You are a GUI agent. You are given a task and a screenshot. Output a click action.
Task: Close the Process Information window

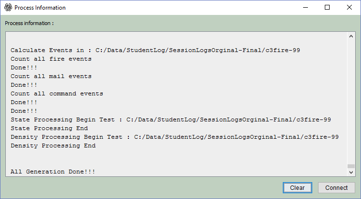[x=349, y=8]
